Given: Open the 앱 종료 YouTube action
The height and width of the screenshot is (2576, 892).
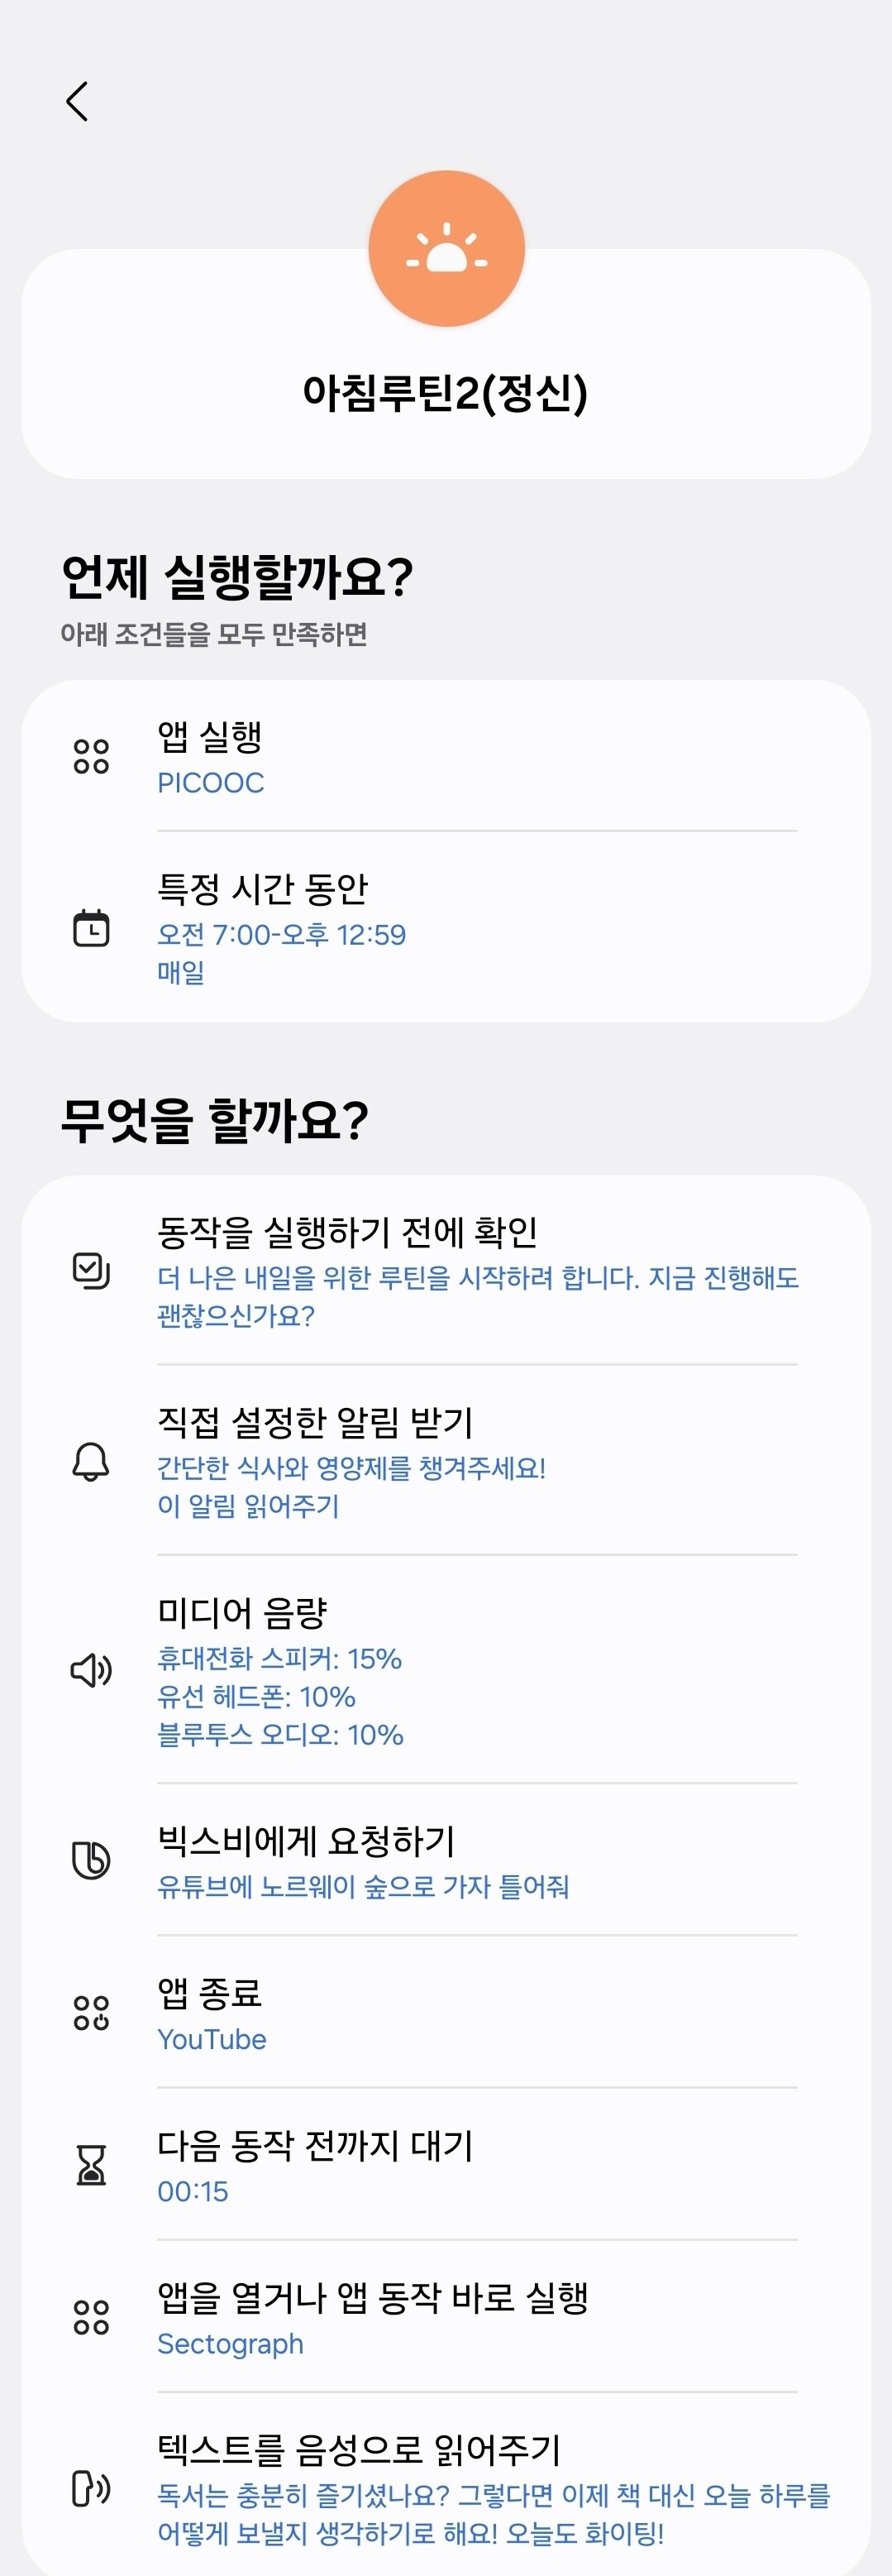Looking at the screenshot, I should pos(446,2011).
